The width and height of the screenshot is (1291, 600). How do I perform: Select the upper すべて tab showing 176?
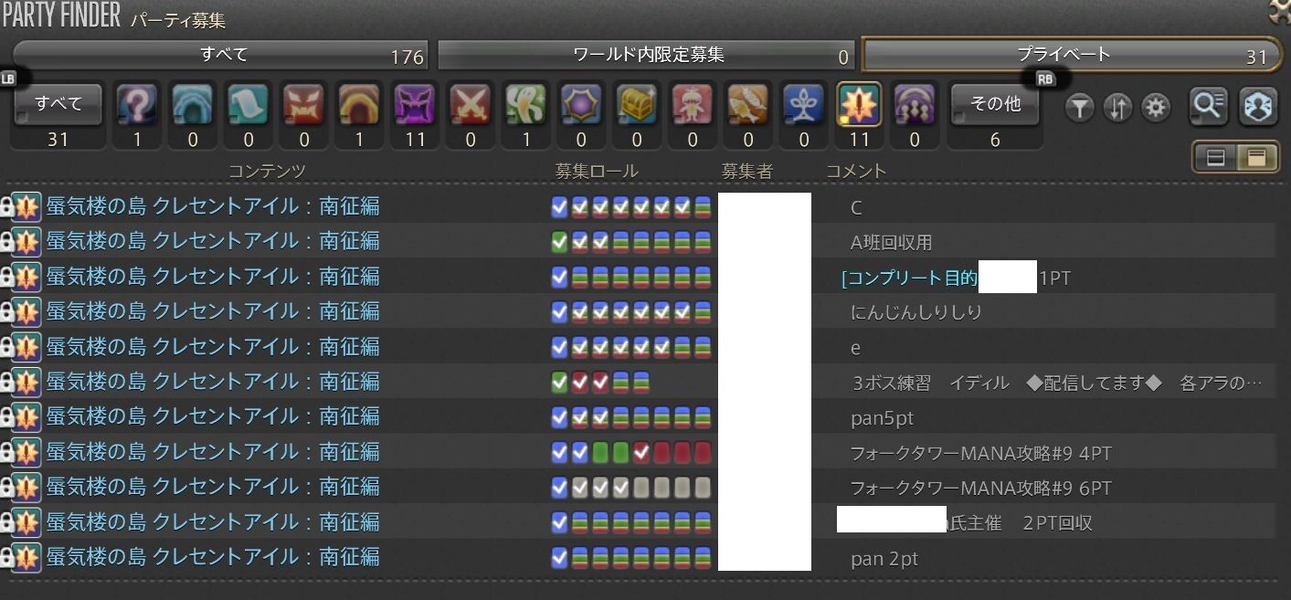coord(220,55)
